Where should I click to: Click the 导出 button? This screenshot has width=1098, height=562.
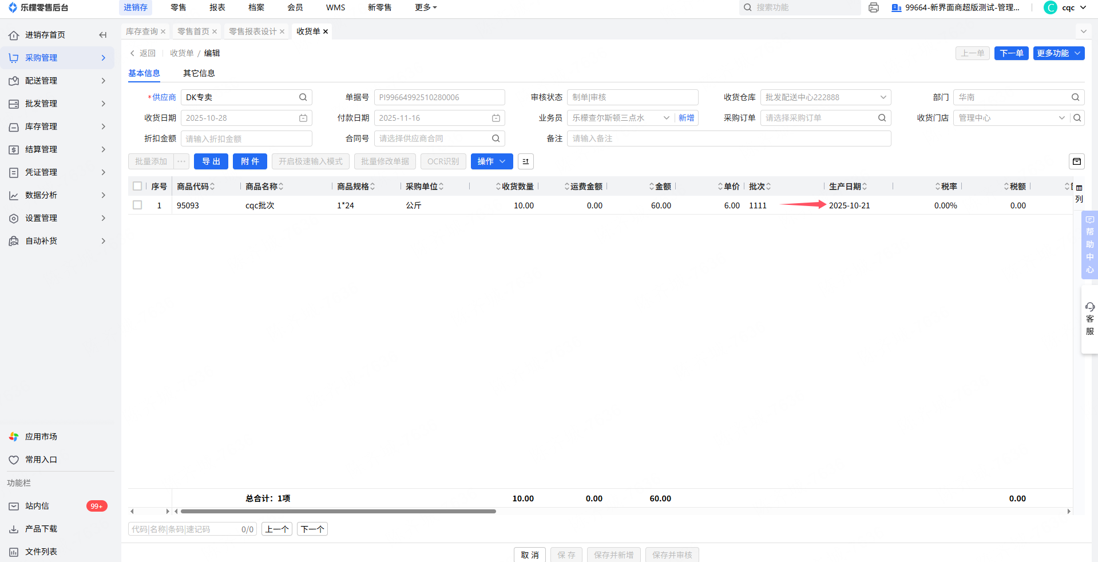[x=211, y=161]
